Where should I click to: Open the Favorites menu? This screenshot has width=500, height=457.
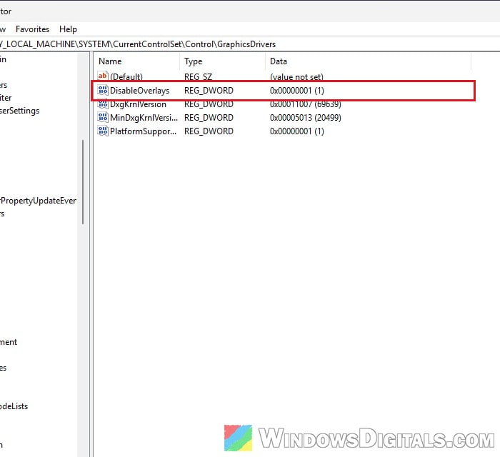click(33, 29)
